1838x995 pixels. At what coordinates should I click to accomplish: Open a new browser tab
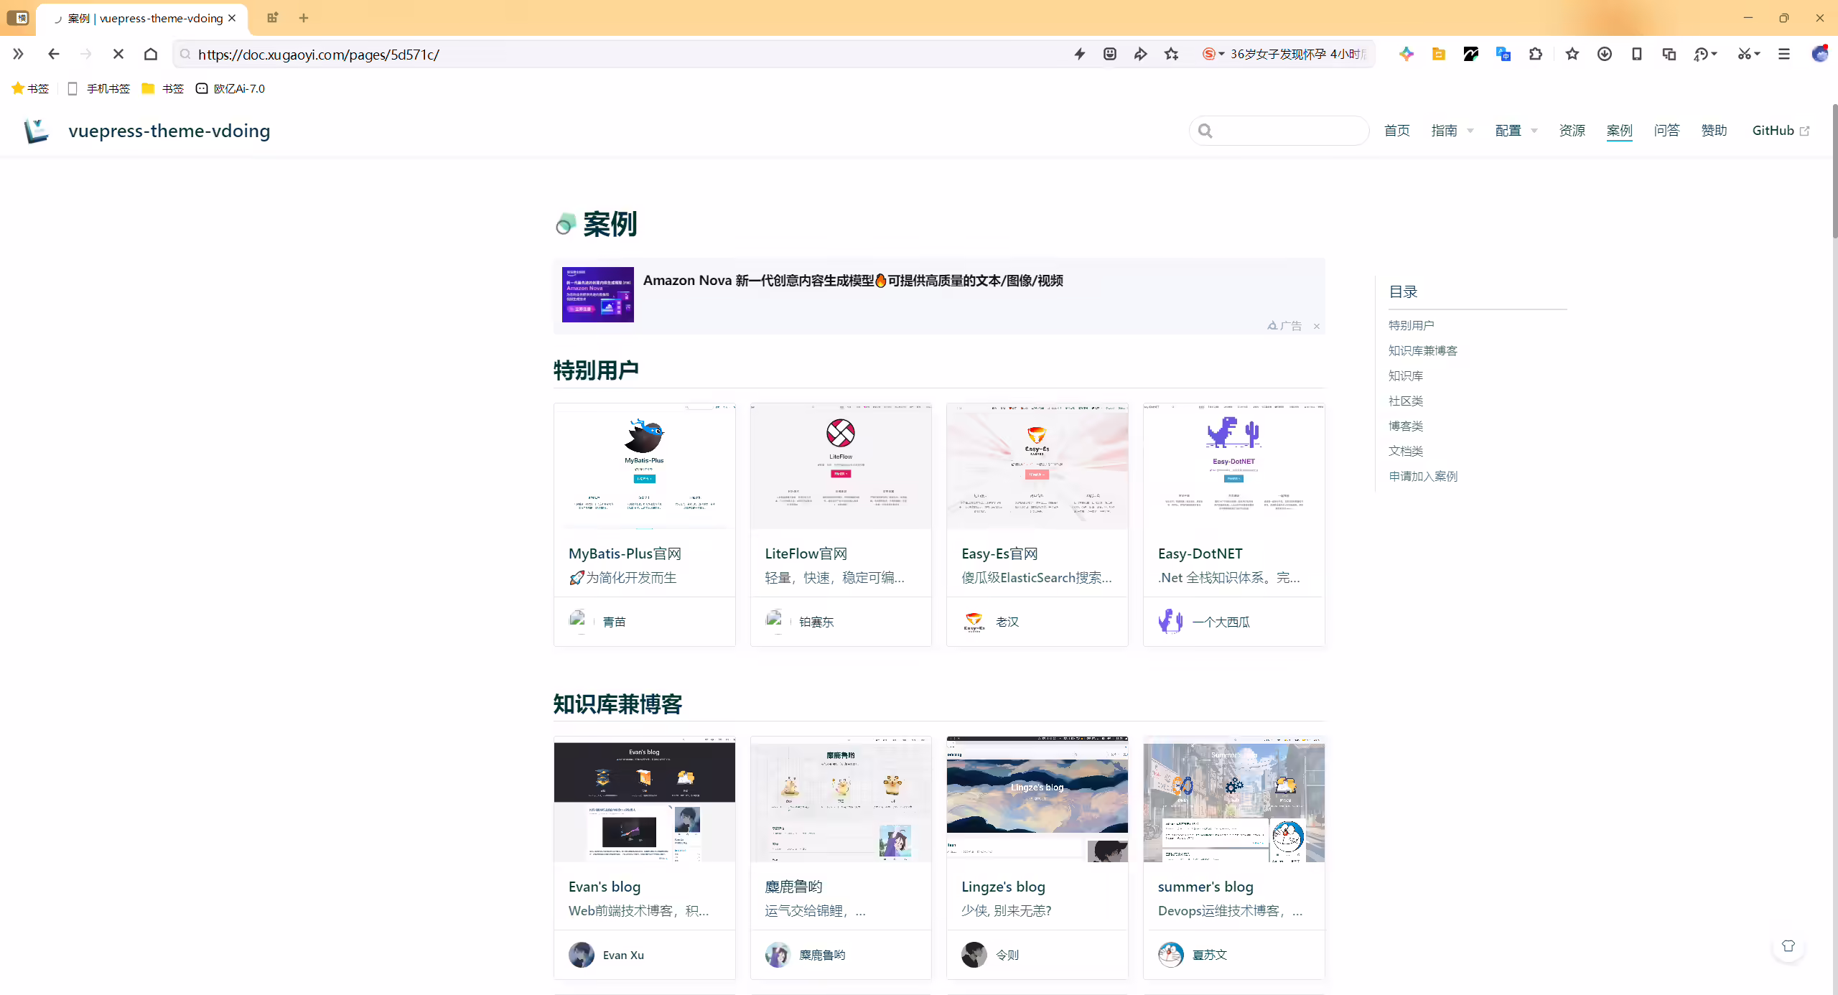pos(304,18)
